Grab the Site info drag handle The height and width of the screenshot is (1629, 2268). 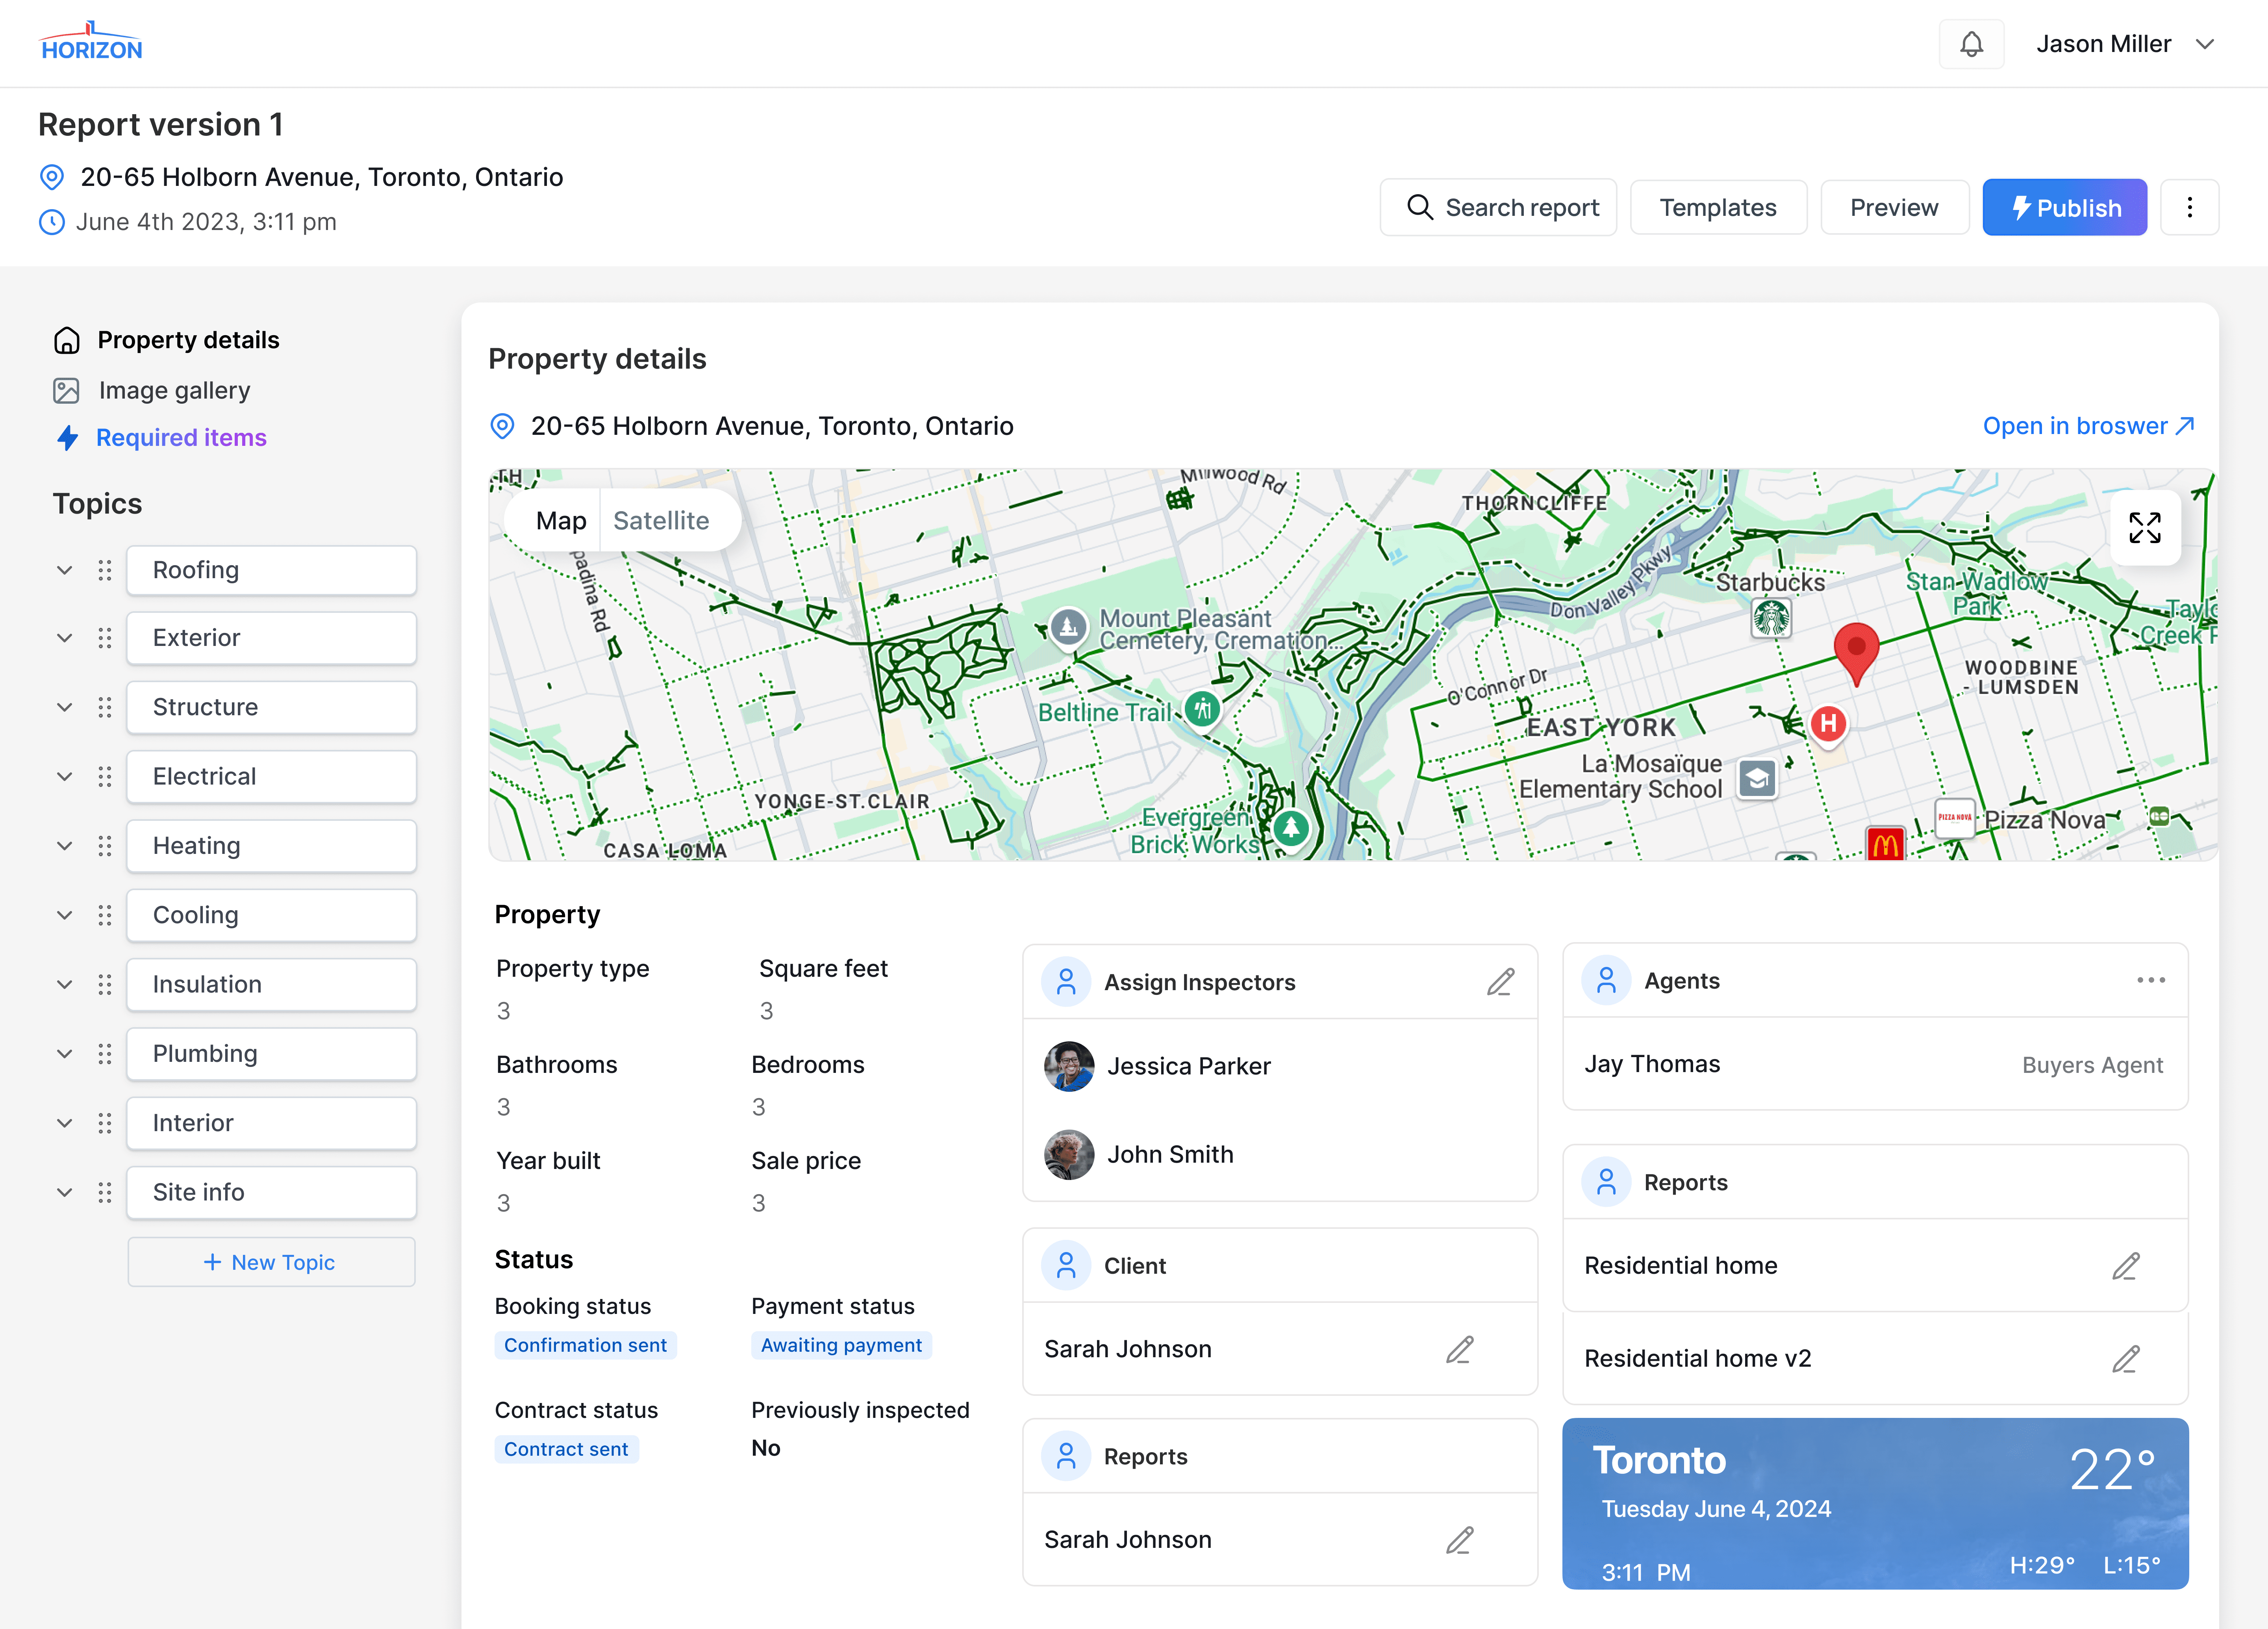[105, 1193]
